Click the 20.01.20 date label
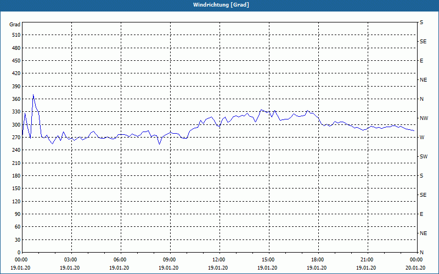This screenshot has width=439, height=274. click(415, 268)
